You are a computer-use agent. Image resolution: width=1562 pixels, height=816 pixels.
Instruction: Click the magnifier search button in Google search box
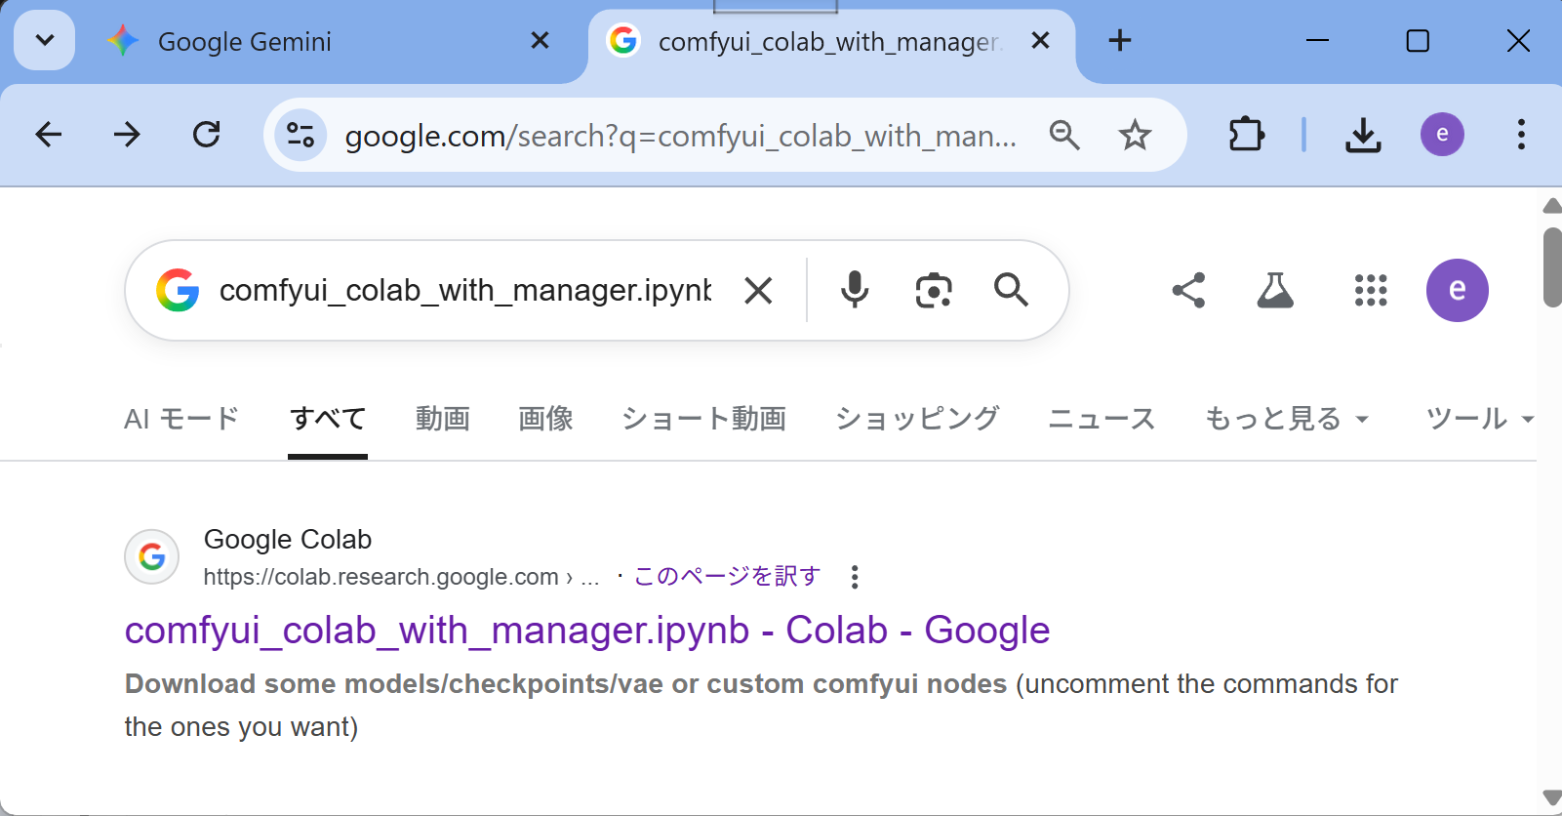pos(1011,290)
